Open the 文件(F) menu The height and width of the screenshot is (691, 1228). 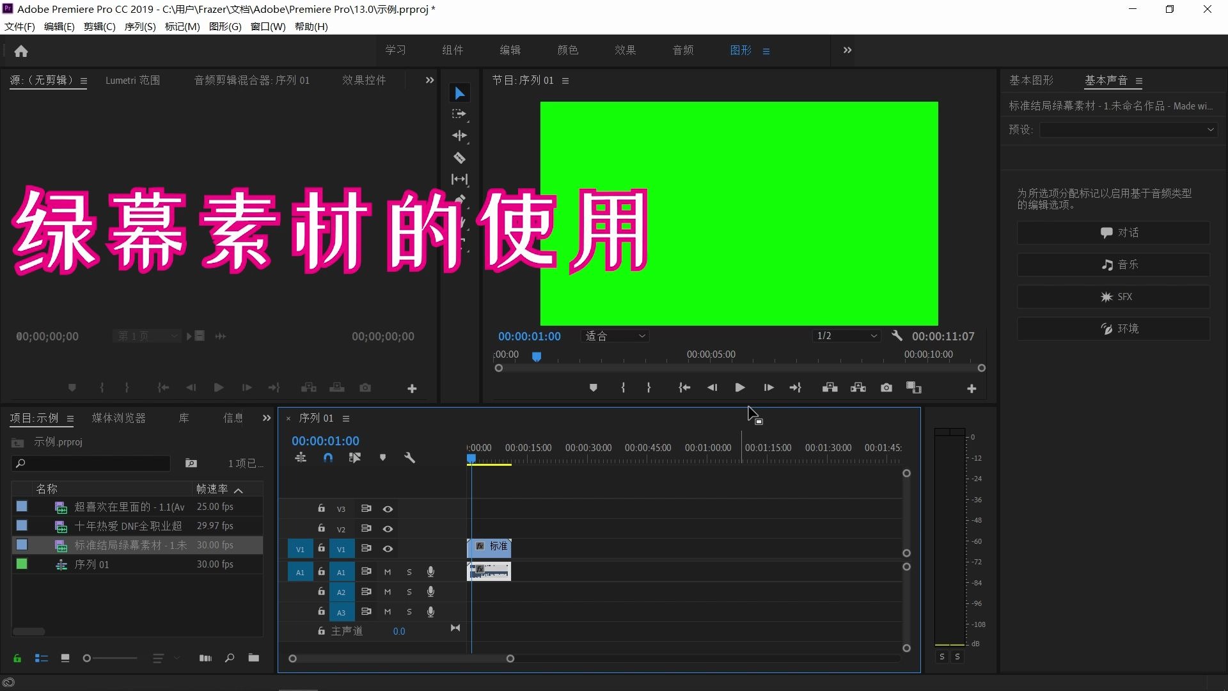coord(19,26)
